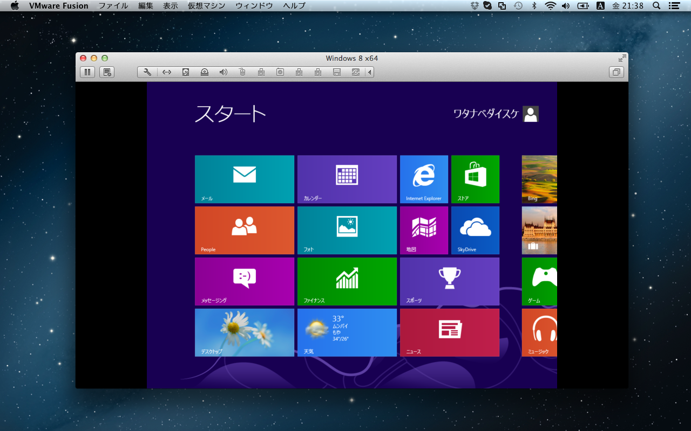Viewport: 691px width, 431px height.
Task: Open the ファイナンス (Finance) tile
Action: [x=347, y=281]
